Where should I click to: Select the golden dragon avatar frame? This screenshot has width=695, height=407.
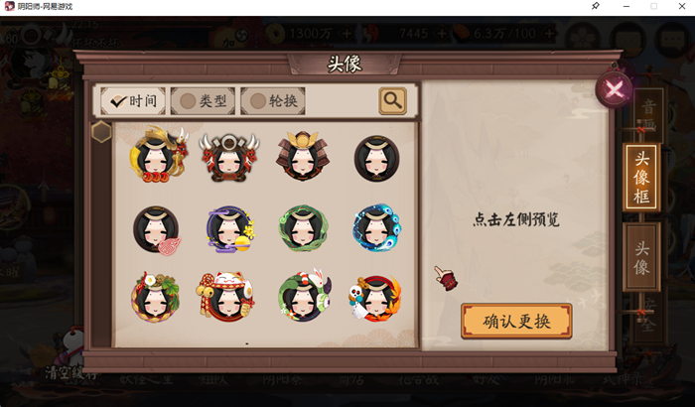point(158,155)
